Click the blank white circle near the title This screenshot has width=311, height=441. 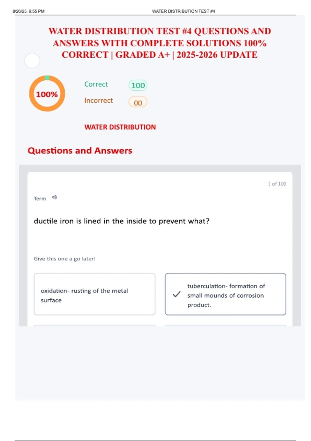32,60
